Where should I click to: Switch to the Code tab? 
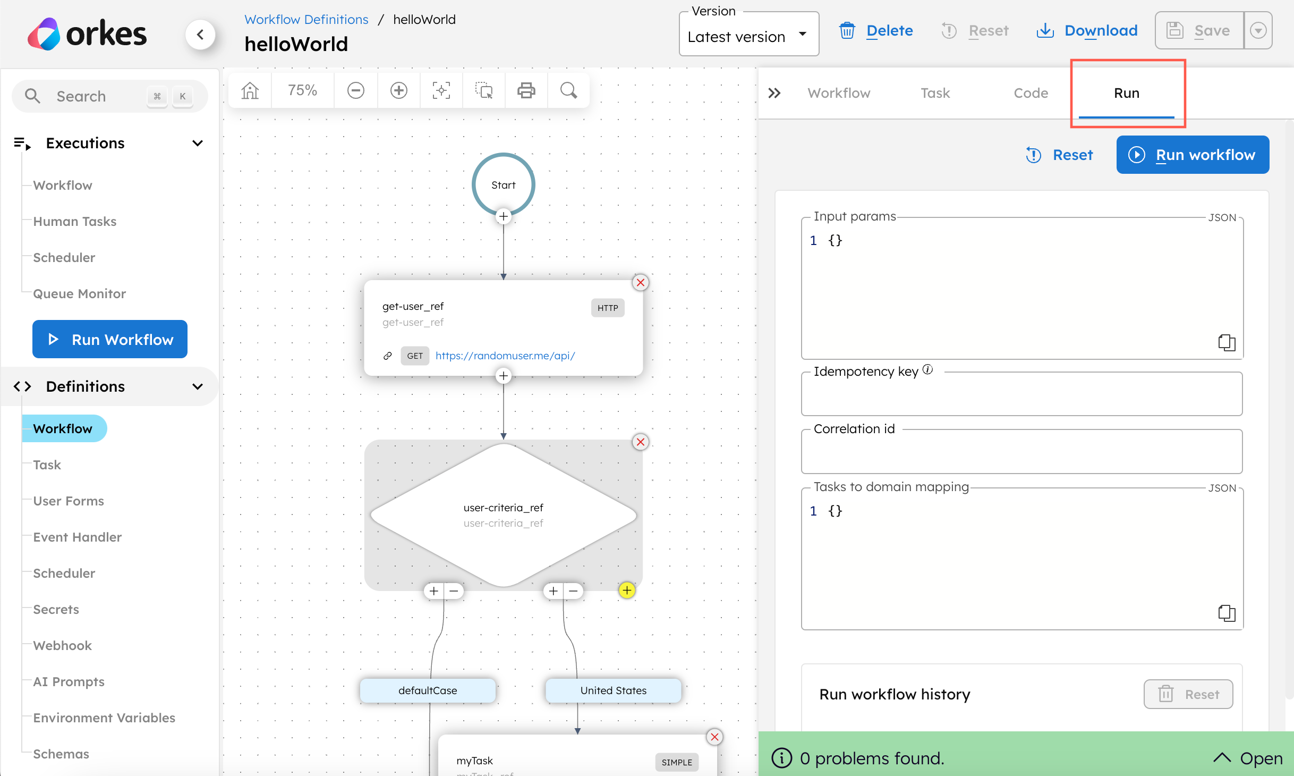pyautogui.click(x=1031, y=93)
